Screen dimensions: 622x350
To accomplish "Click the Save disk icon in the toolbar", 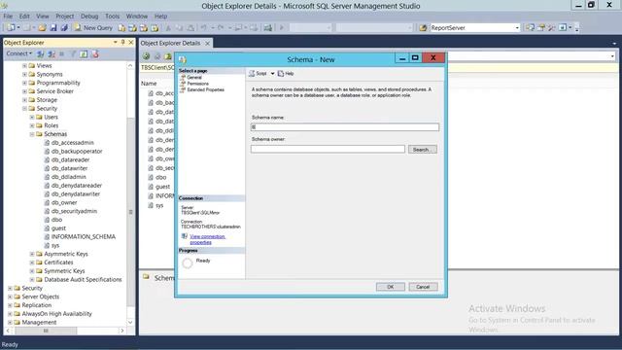I will (53, 28).
